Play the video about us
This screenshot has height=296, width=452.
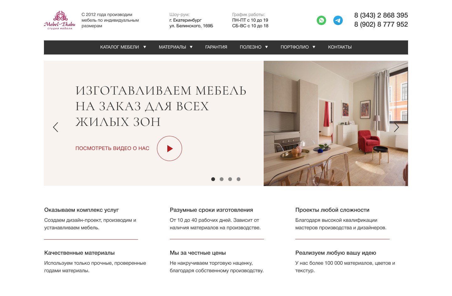pyautogui.click(x=169, y=148)
